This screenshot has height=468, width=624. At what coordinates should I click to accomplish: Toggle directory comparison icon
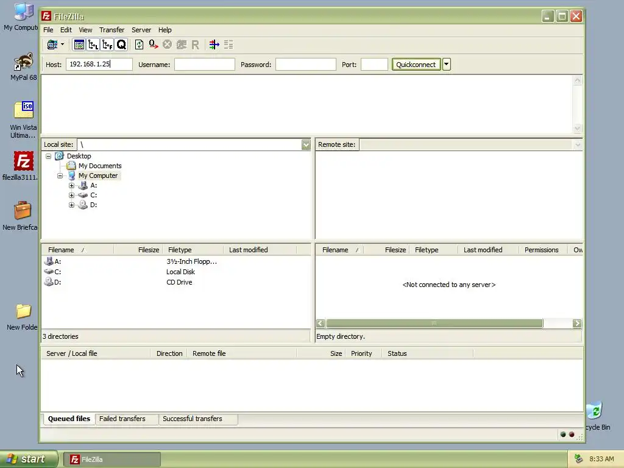pos(229,44)
